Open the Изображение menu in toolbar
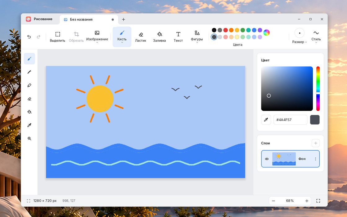 tap(97, 37)
